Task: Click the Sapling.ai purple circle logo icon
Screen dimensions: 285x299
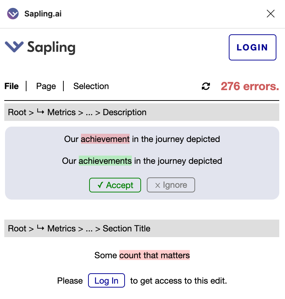Action: [x=13, y=14]
